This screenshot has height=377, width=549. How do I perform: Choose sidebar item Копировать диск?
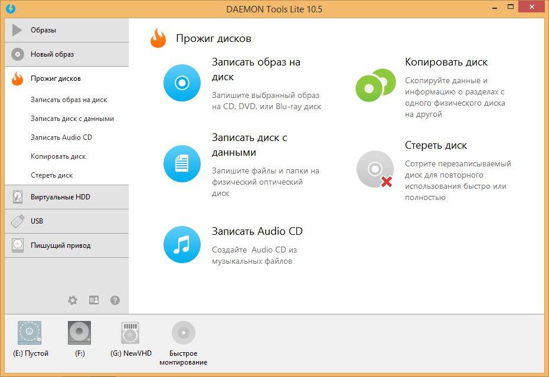click(x=58, y=156)
